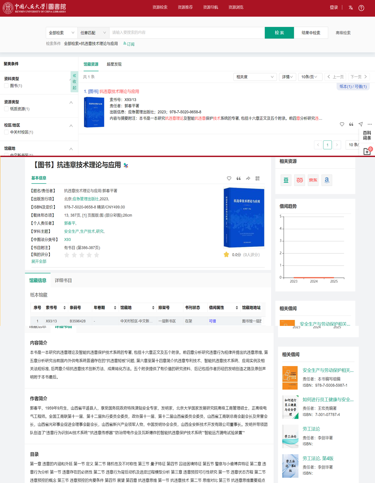Screen dimensions: 375x483
Task: Click the add-to-basket icon with 0 badge
Action: tap(368, 151)
